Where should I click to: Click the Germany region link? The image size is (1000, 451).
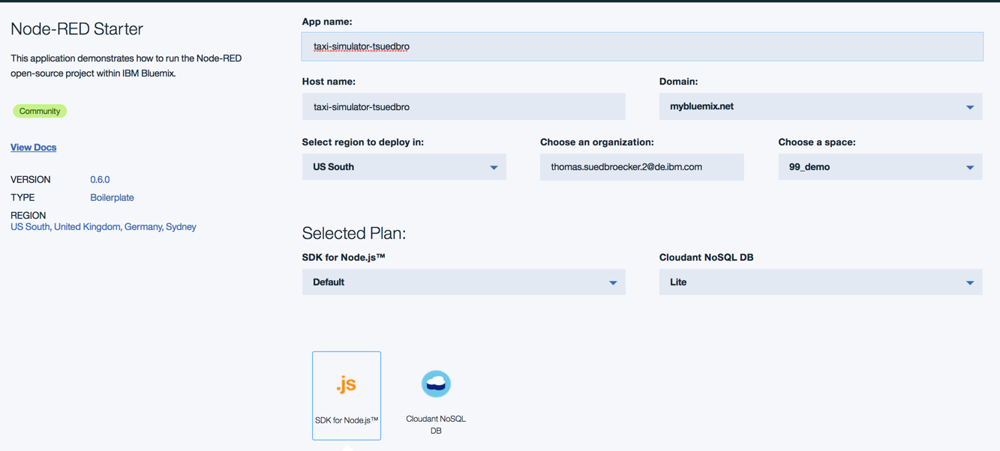tap(143, 227)
